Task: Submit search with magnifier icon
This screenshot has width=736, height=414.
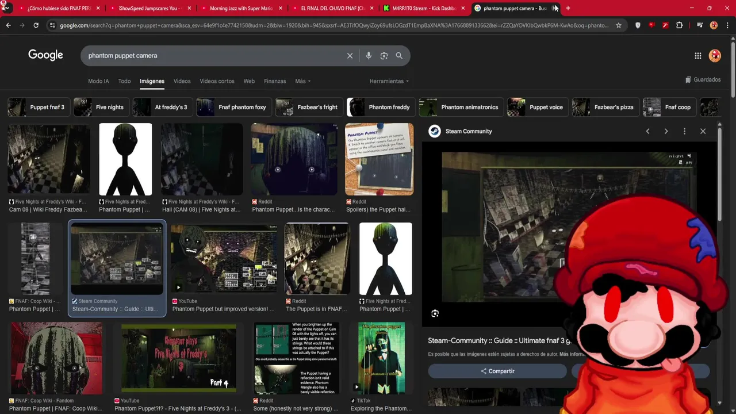Action: click(x=399, y=56)
